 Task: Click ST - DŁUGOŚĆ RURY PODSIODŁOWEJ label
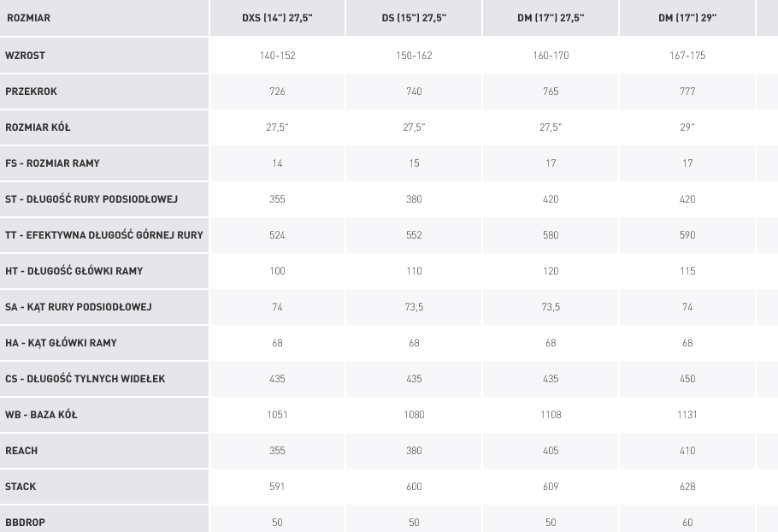click(x=91, y=199)
